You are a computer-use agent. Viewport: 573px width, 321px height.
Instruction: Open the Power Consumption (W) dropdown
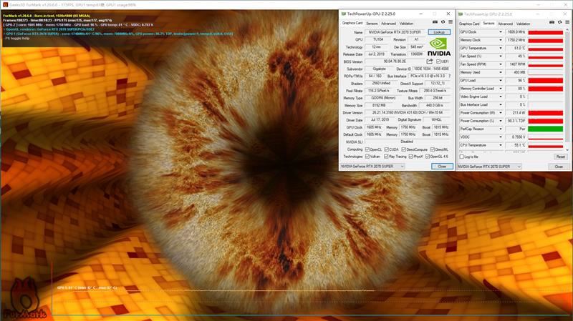coord(501,113)
